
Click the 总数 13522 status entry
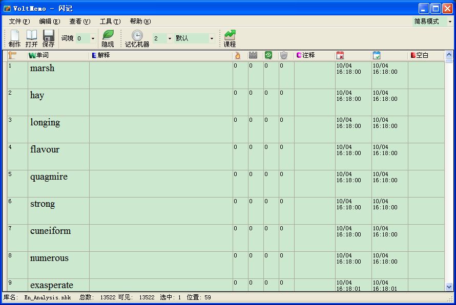click(x=97, y=297)
